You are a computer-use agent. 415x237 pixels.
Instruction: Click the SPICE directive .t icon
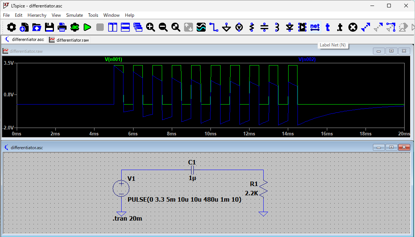(340, 27)
